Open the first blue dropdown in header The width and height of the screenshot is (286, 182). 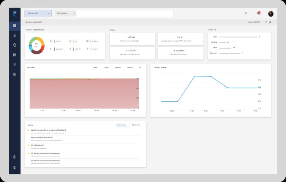click(x=38, y=13)
